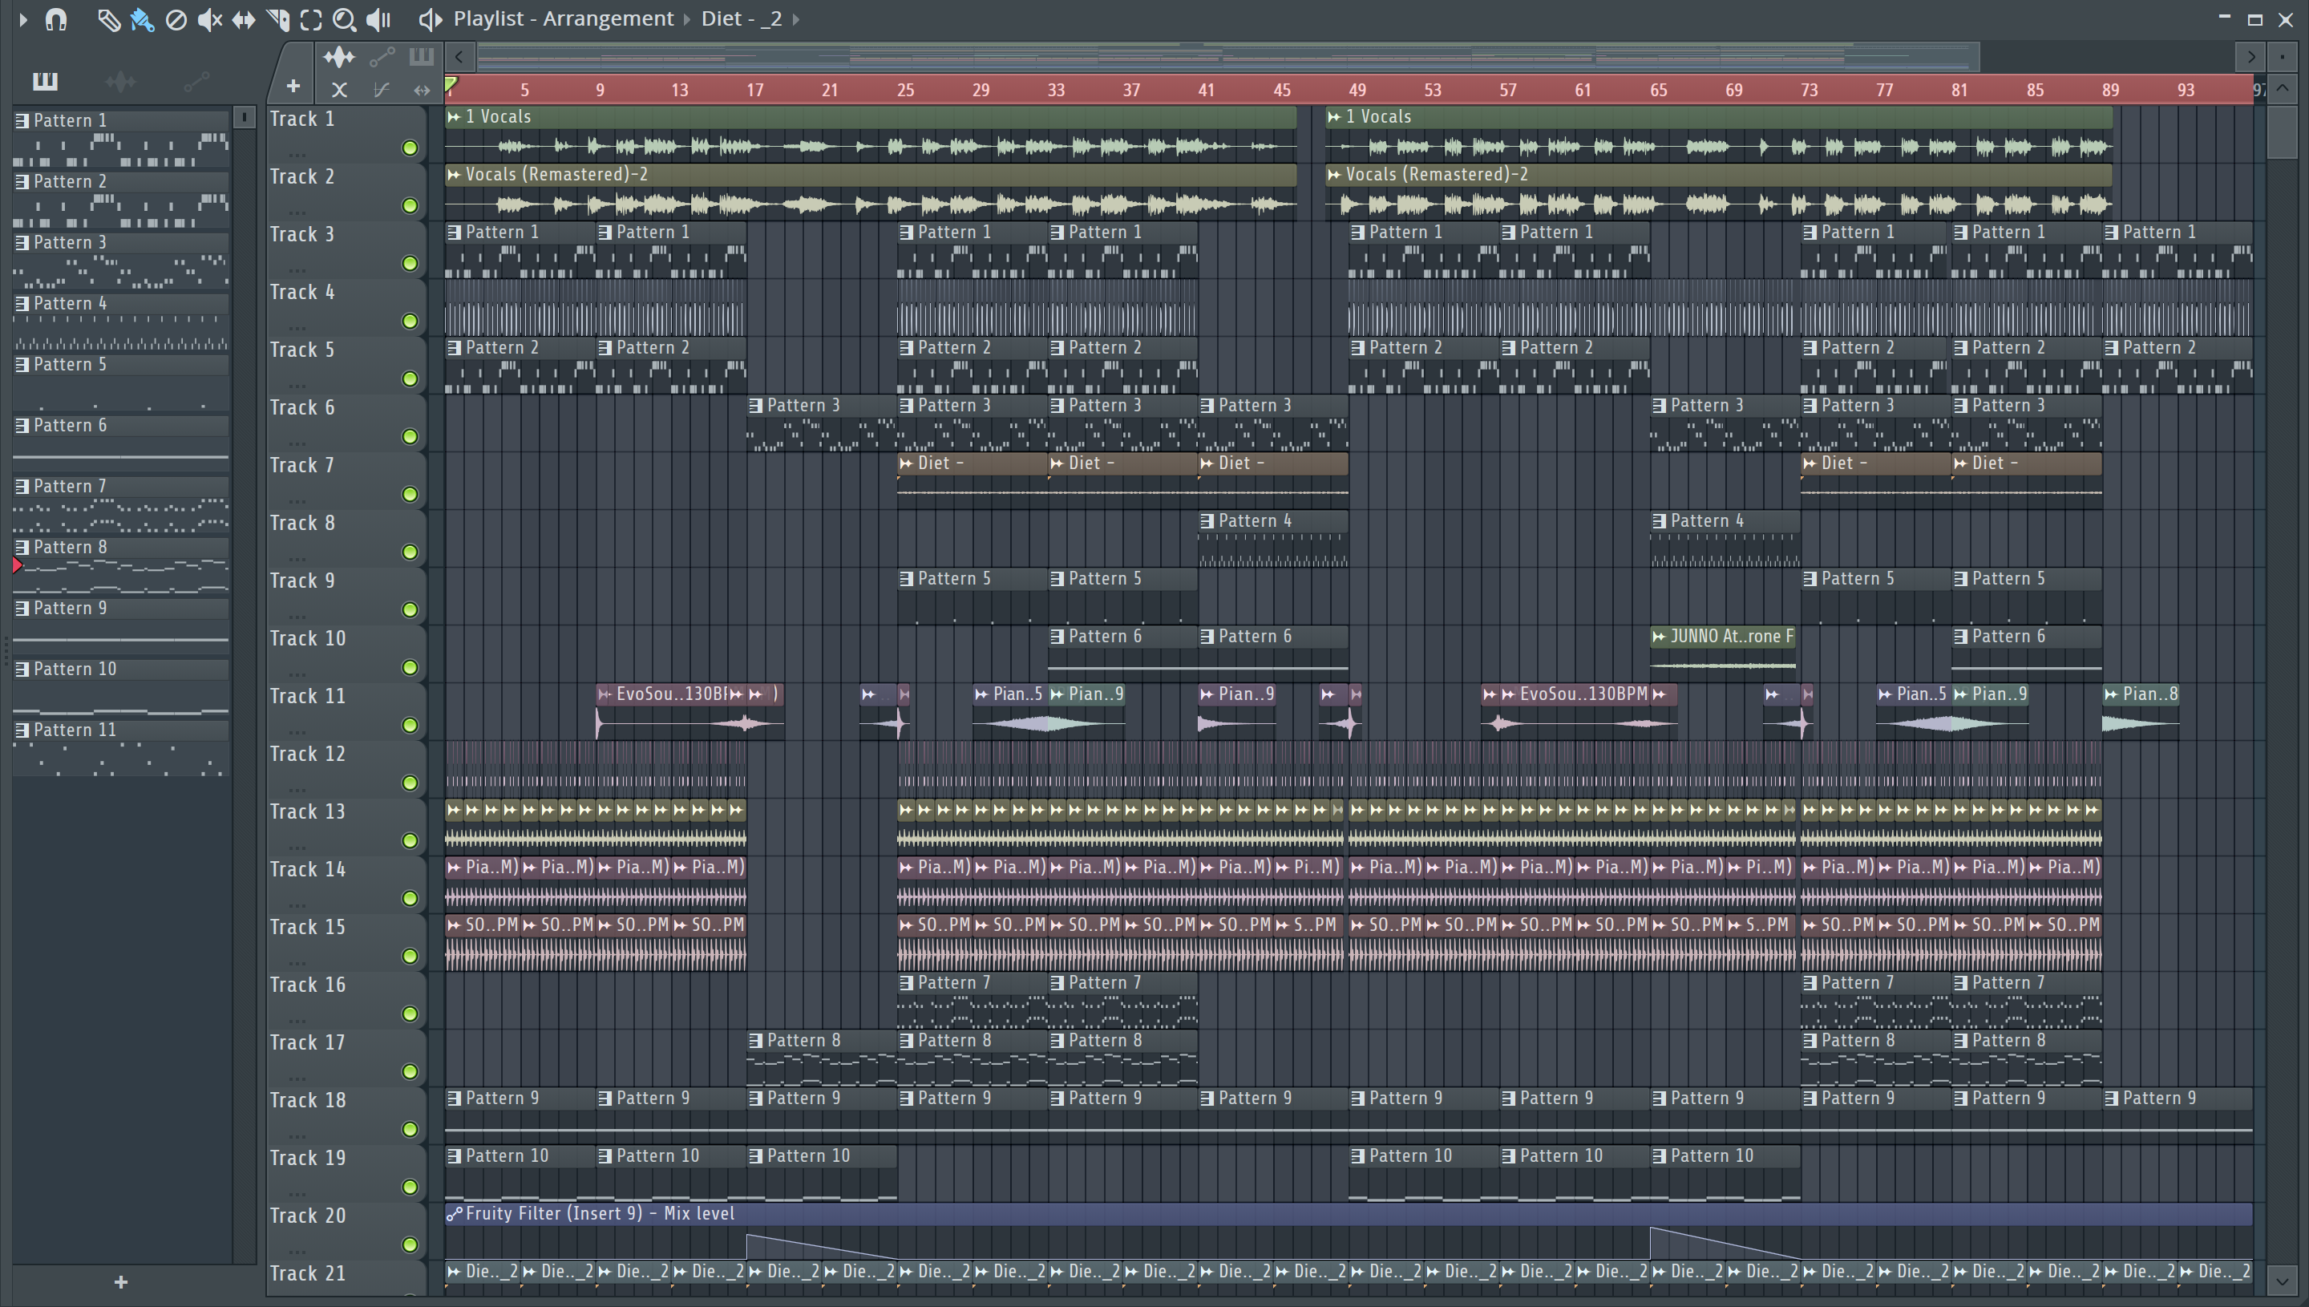Select Pattern 11 in picker list
Image resolution: width=2309 pixels, height=1307 pixels.
pos(121,730)
